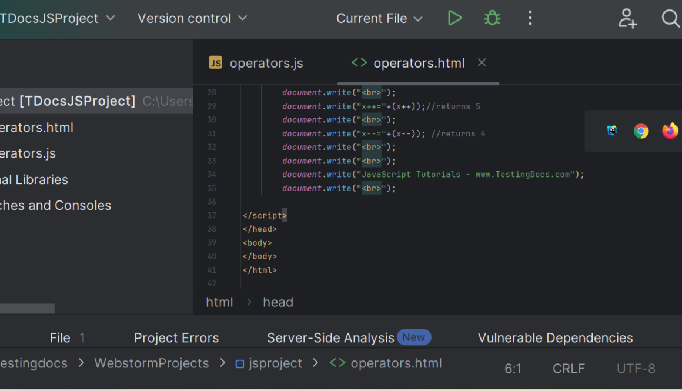Click the project panel horizontal scrollbar
Screen dimensions: 682x391
[27, 309]
